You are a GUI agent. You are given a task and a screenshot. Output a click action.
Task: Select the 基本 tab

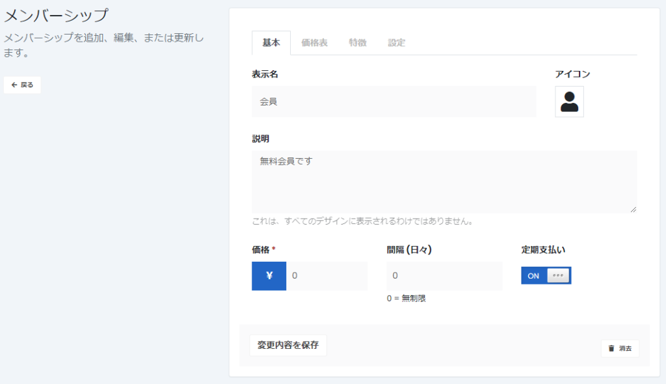[x=271, y=43]
